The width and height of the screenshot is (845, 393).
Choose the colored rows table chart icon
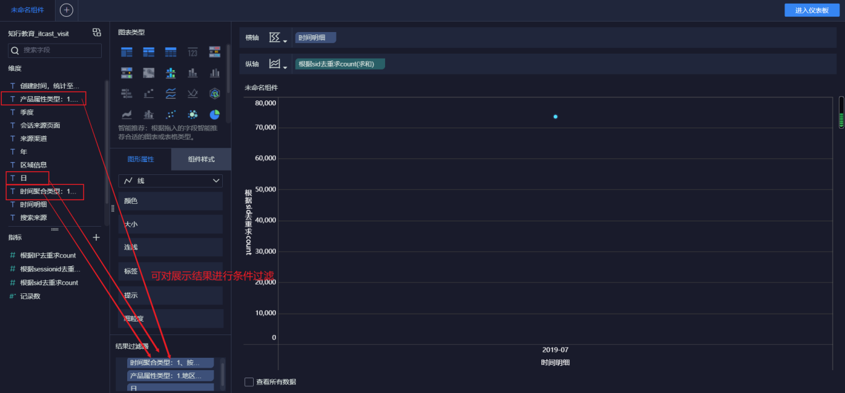click(x=215, y=52)
